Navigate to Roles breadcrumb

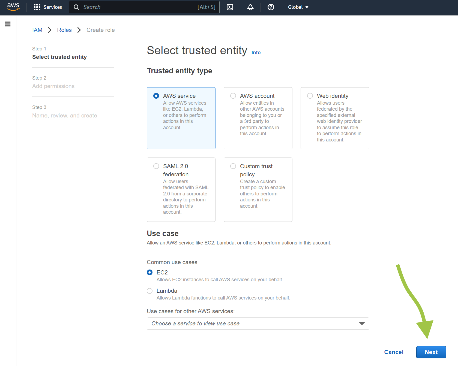(x=64, y=30)
